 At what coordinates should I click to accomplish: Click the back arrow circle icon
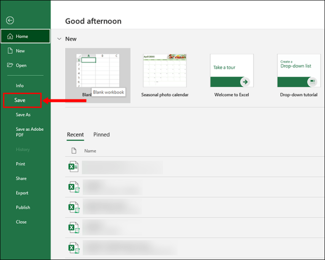point(10,20)
